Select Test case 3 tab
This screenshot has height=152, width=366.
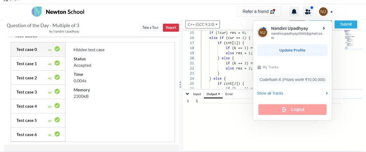38,92
